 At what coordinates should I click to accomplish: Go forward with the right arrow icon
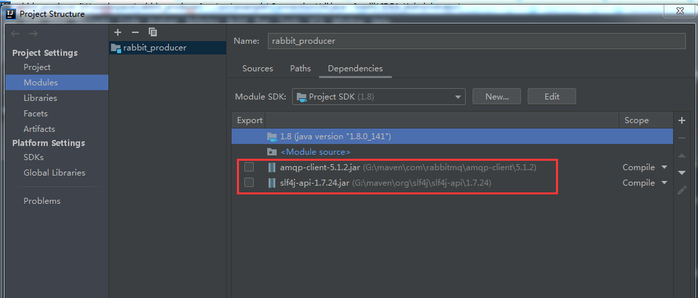tap(33, 34)
